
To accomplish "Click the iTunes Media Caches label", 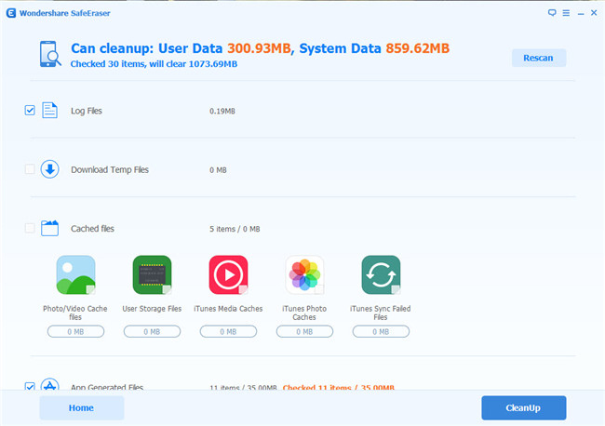I will 228,309.
